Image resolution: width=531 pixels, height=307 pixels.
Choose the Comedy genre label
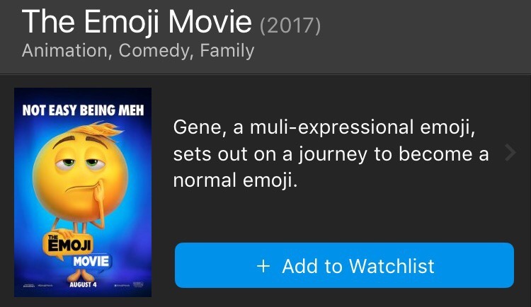[x=154, y=51]
